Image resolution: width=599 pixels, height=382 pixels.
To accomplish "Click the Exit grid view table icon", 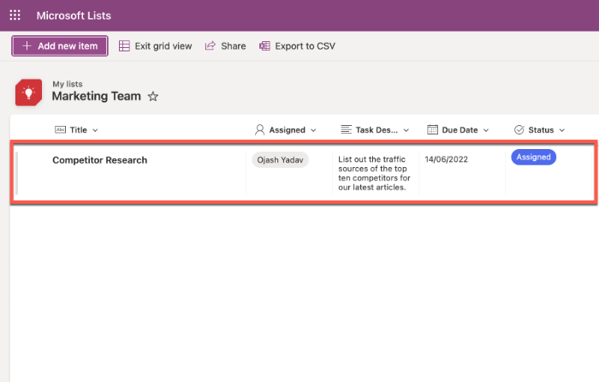I will (x=124, y=46).
